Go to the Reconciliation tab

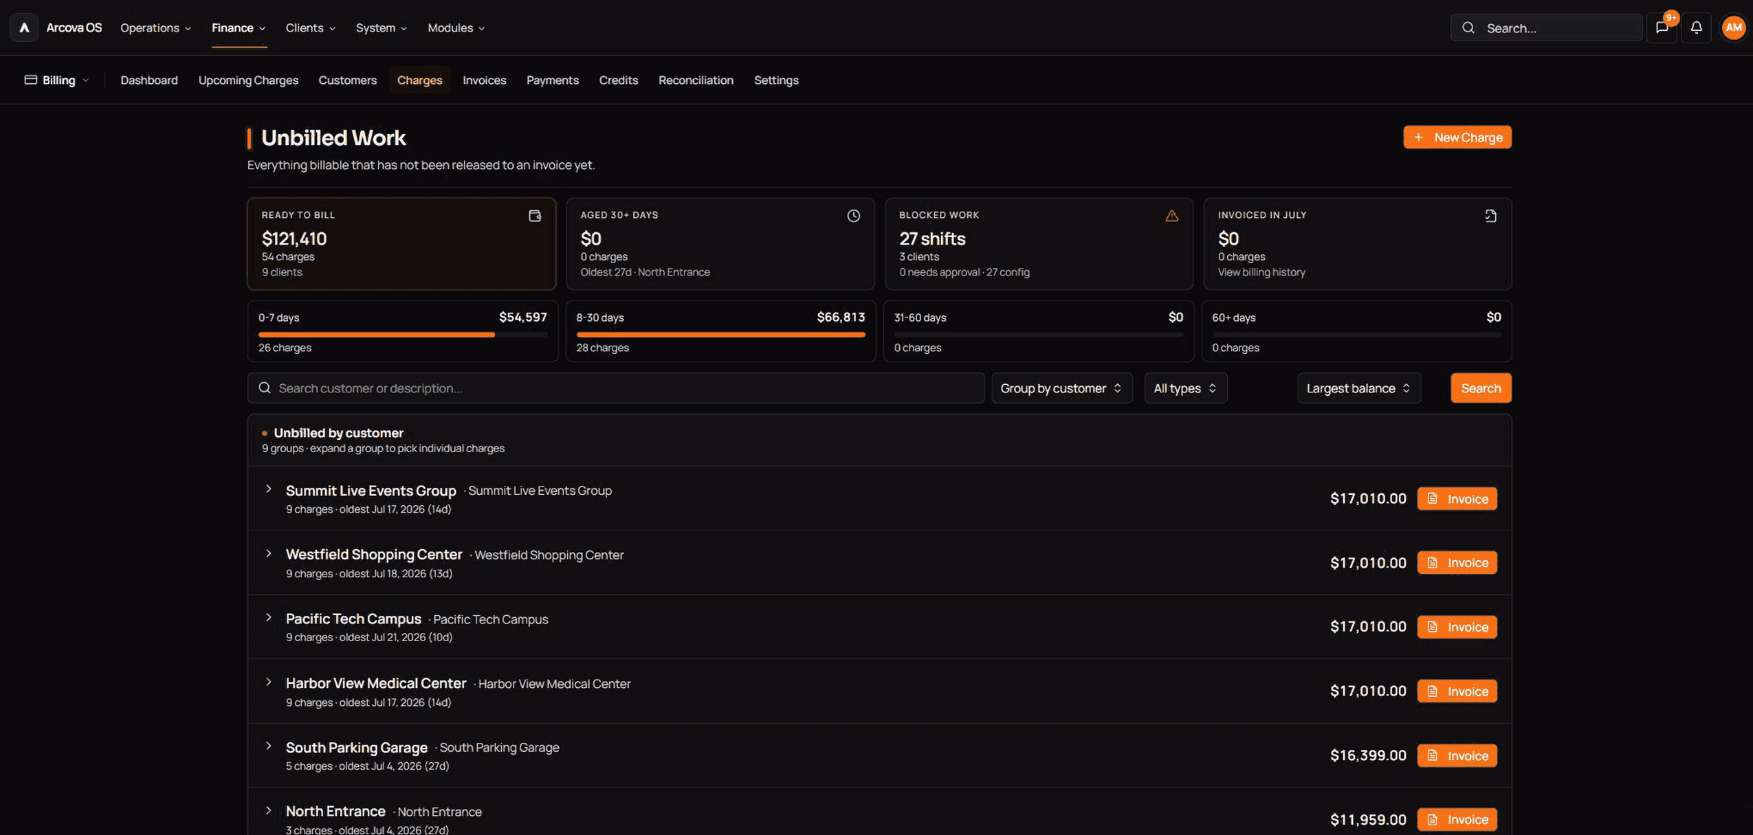[696, 80]
